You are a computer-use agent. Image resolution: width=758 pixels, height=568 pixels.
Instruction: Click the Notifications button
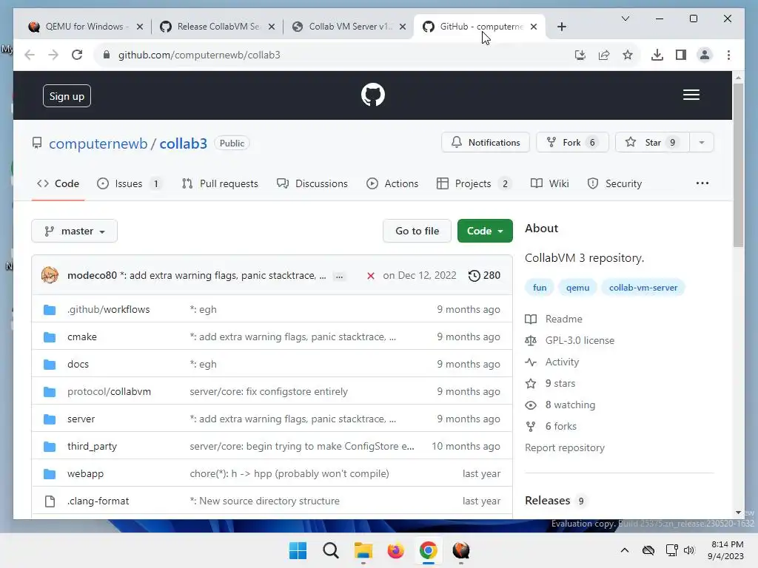point(486,143)
